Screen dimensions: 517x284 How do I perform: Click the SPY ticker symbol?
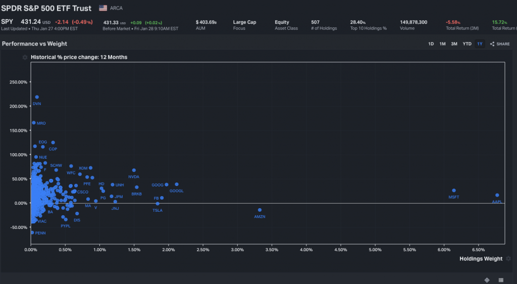click(x=7, y=22)
